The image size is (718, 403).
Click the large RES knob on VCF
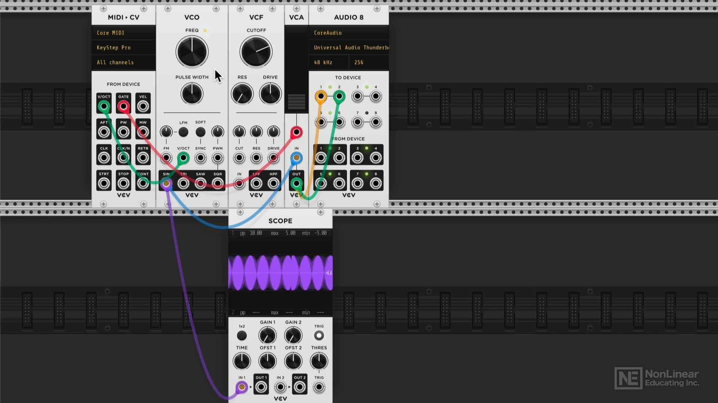pyautogui.click(x=242, y=94)
